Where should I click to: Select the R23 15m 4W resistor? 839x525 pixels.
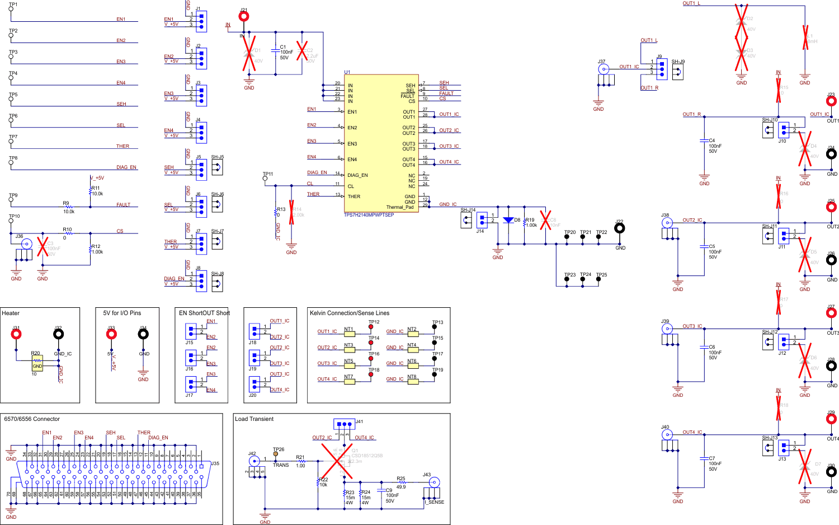tap(344, 493)
